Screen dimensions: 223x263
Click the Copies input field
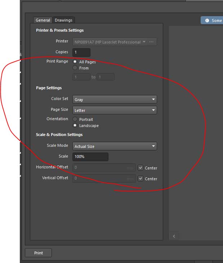(81, 53)
